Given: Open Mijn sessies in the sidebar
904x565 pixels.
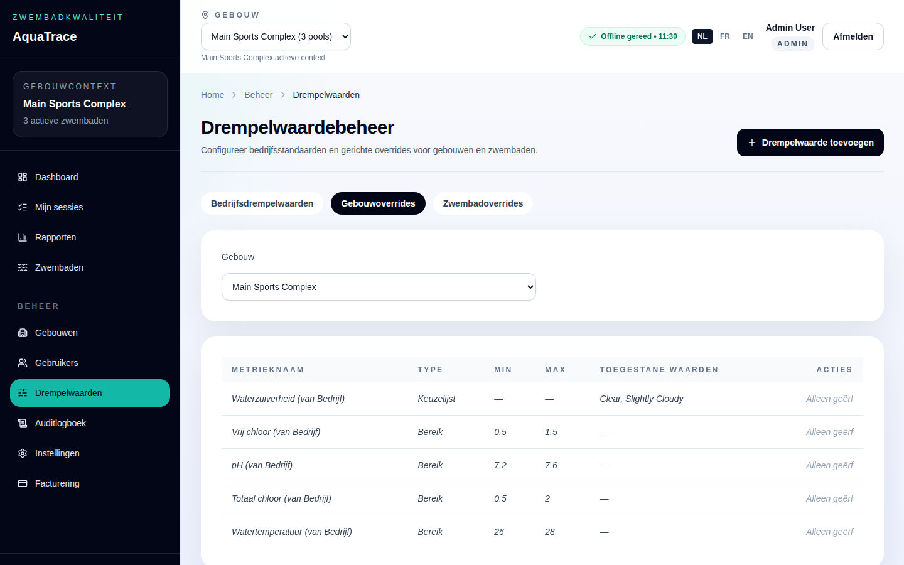Looking at the screenshot, I should (x=90, y=207).
